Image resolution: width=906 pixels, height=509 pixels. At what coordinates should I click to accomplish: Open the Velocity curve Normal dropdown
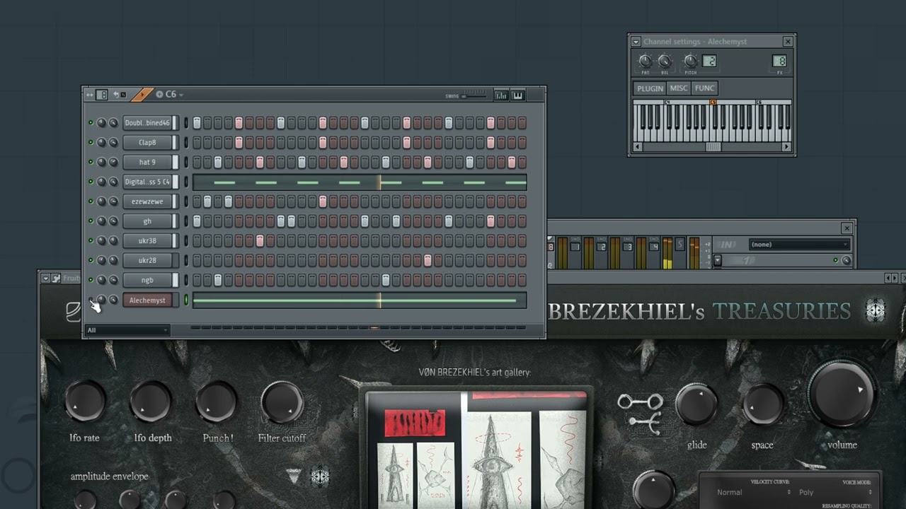[754, 492]
